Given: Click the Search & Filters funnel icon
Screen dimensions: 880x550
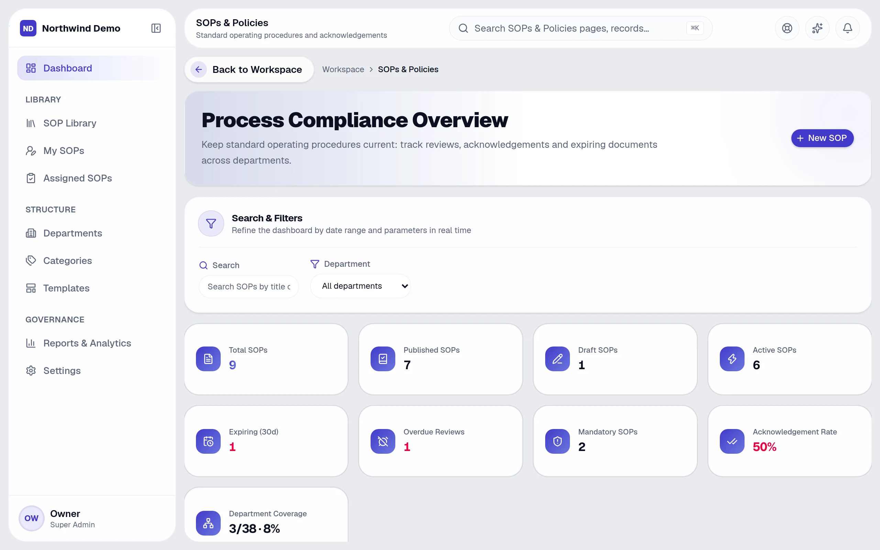Looking at the screenshot, I should [211, 223].
